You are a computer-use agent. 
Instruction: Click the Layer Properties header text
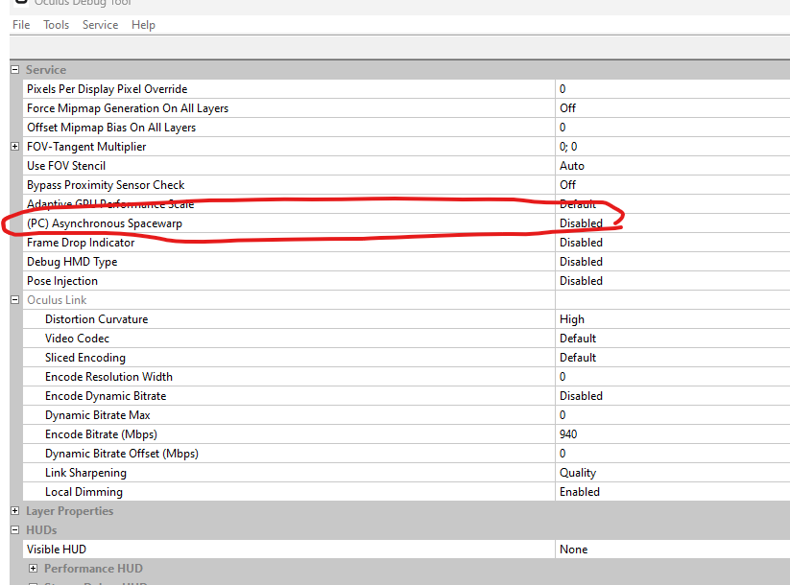tap(69, 511)
